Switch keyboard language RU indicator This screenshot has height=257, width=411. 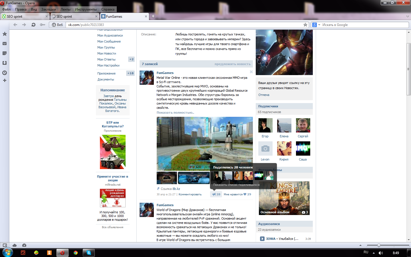pyautogui.click(x=366, y=252)
